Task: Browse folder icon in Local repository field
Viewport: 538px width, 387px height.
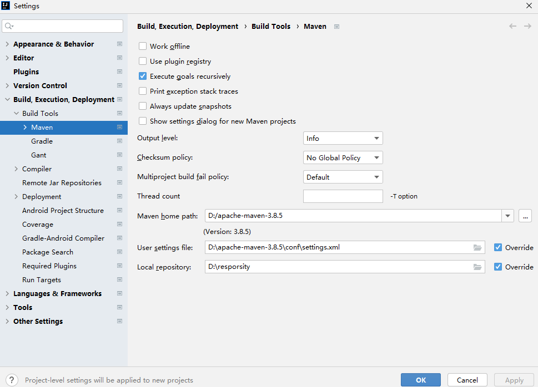Action: click(477, 267)
